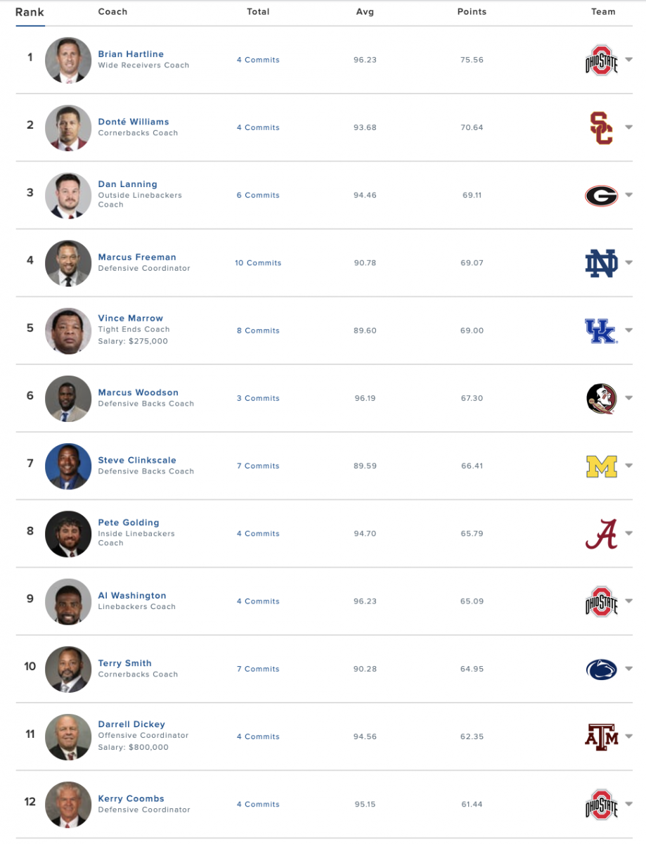The height and width of the screenshot is (844, 646).
Task: Click Steve Clinkscale's profile photo
Action: tap(68, 466)
